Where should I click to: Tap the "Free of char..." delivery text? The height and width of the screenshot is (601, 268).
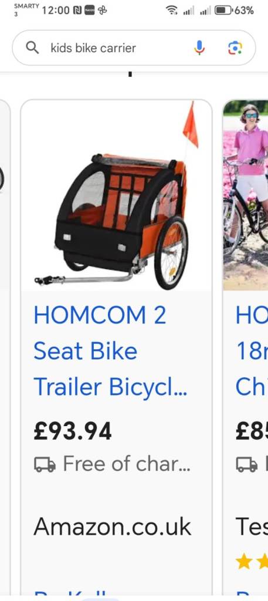coord(126,464)
